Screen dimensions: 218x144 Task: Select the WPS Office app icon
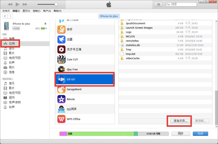[61, 119]
